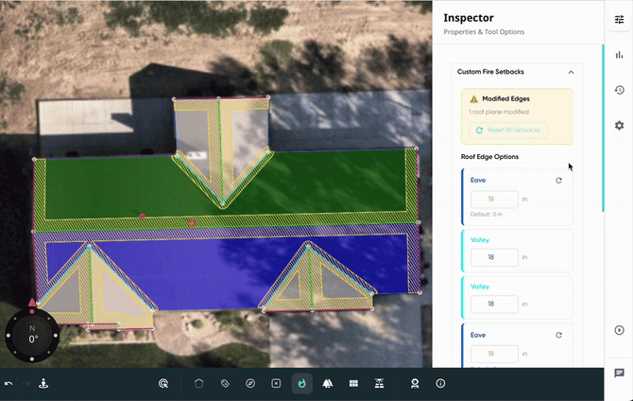Open the bar chart panel in sidebar
The height and width of the screenshot is (401, 633).
(619, 55)
